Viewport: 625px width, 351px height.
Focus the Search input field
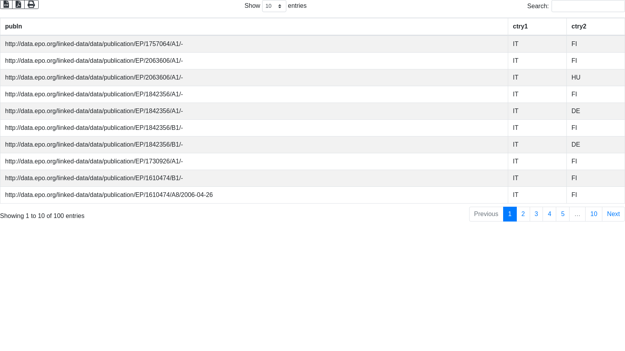pos(588,6)
